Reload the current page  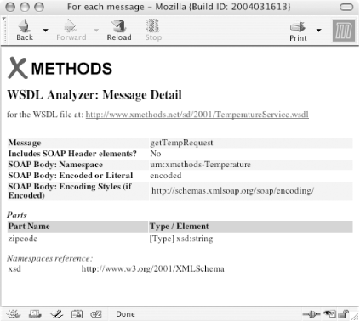(x=119, y=30)
